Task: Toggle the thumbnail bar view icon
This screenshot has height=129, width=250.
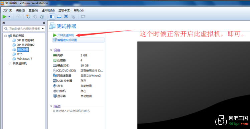Action: tap(59, 17)
